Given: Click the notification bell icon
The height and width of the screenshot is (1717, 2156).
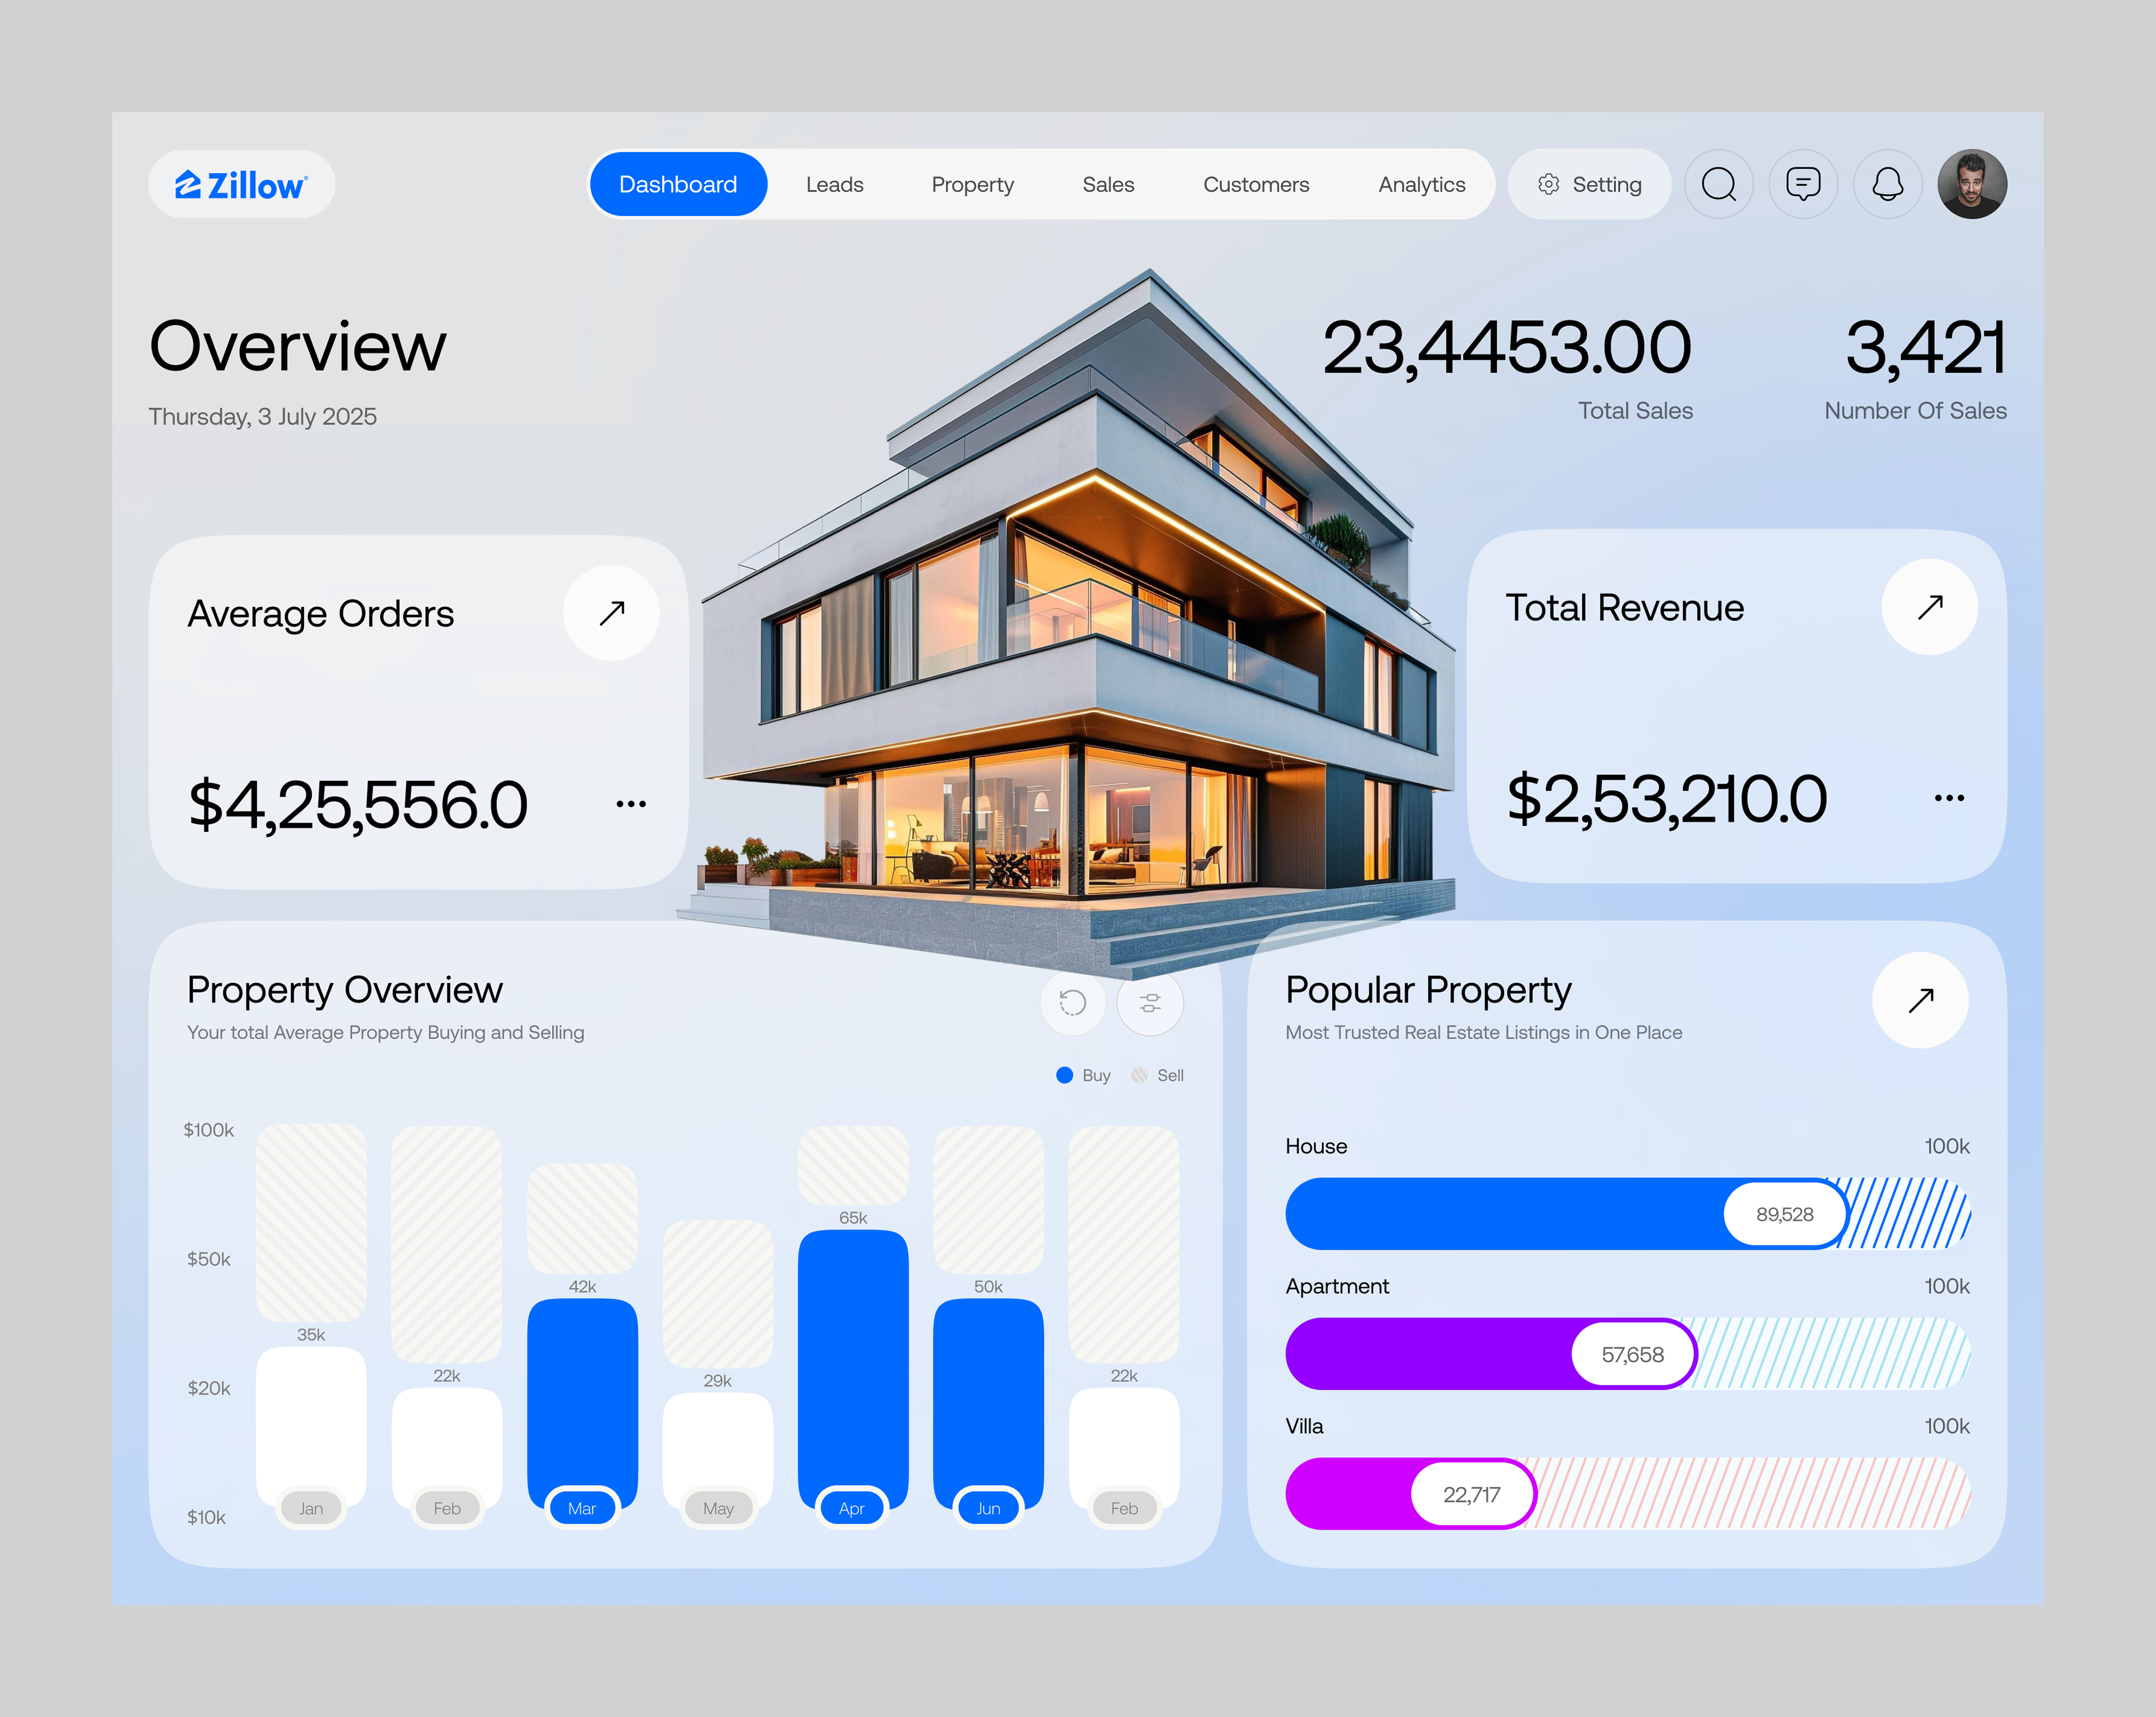Looking at the screenshot, I should 1887,184.
